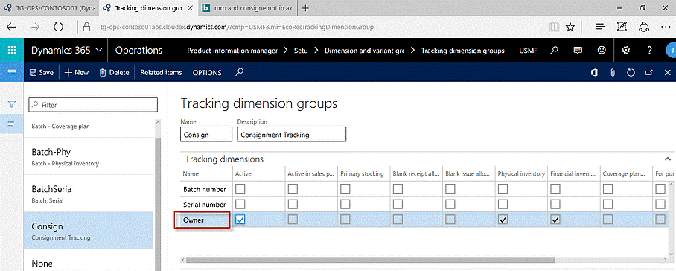Switch to the TG-OPS-CONTOSO01 browser tab
Screen dimensions: 676x271
[x=49, y=7]
